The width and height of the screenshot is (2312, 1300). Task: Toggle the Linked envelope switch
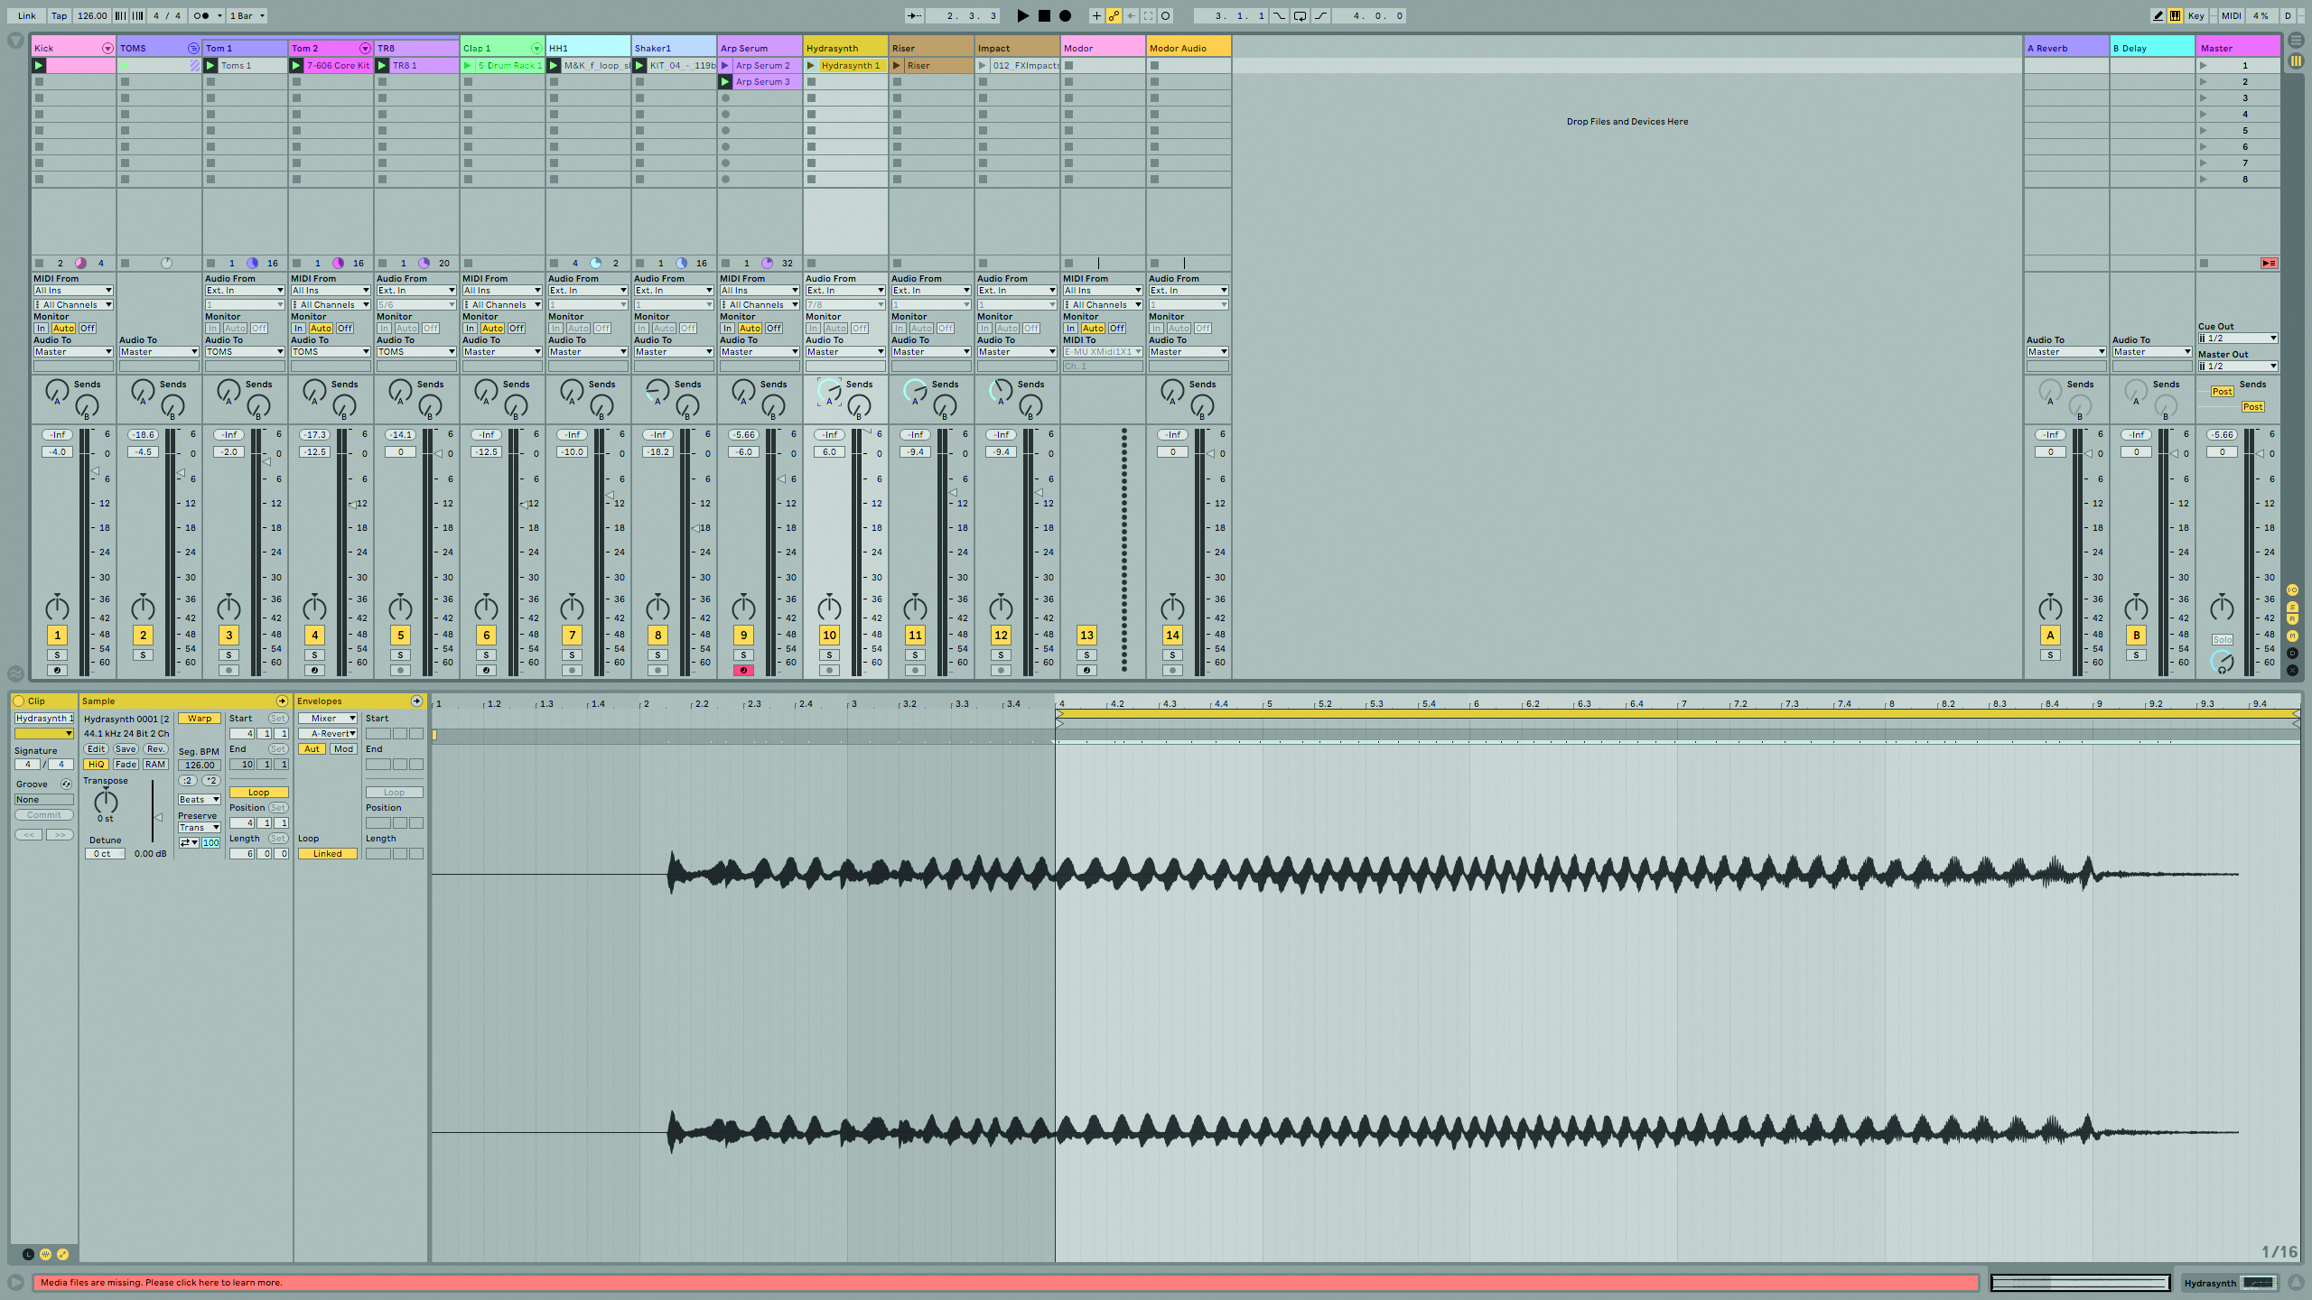328,853
